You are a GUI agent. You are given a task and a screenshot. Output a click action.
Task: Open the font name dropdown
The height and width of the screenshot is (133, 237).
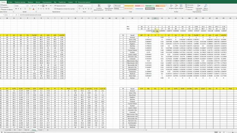(26, 6)
